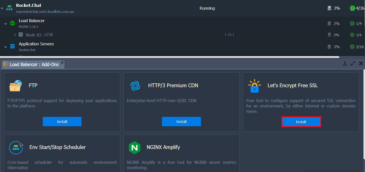Click disk usage icon in Rocket.Chat row
The height and width of the screenshot is (172, 365).
pyautogui.click(x=330, y=8)
